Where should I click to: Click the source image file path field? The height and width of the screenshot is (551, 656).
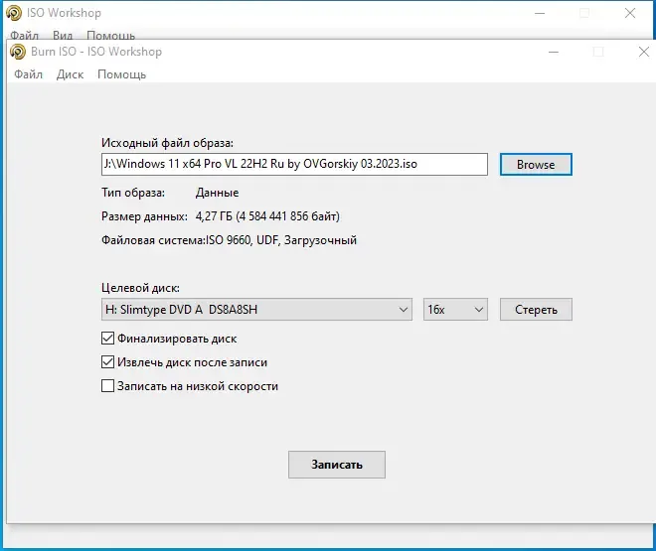[x=294, y=164]
